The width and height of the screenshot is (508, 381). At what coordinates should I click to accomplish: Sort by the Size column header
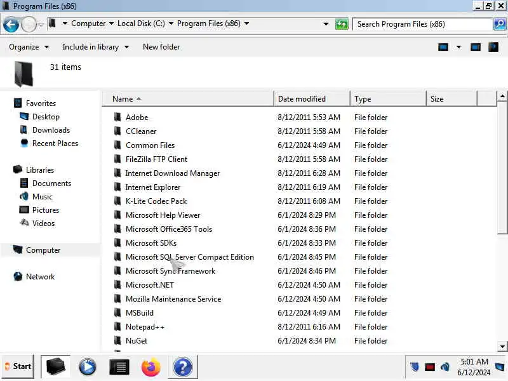click(x=452, y=99)
